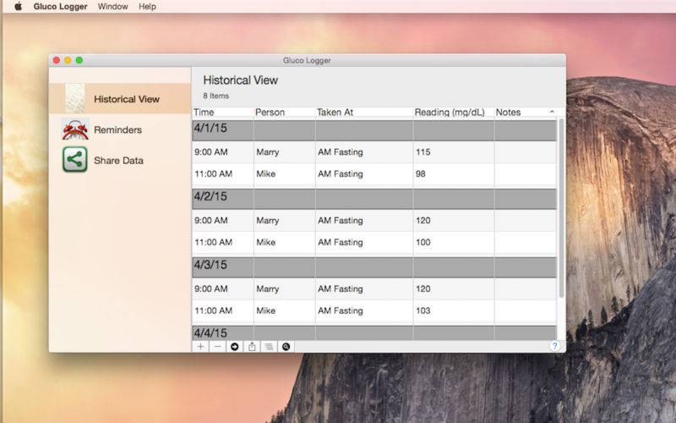Sort by the Notes column header

[525, 113]
